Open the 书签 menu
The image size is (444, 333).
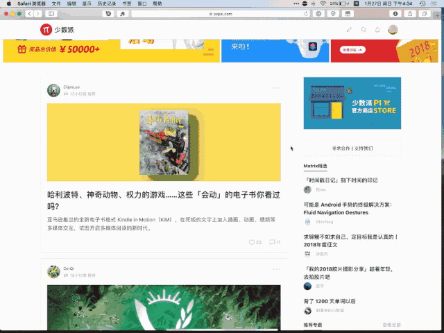click(127, 3)
